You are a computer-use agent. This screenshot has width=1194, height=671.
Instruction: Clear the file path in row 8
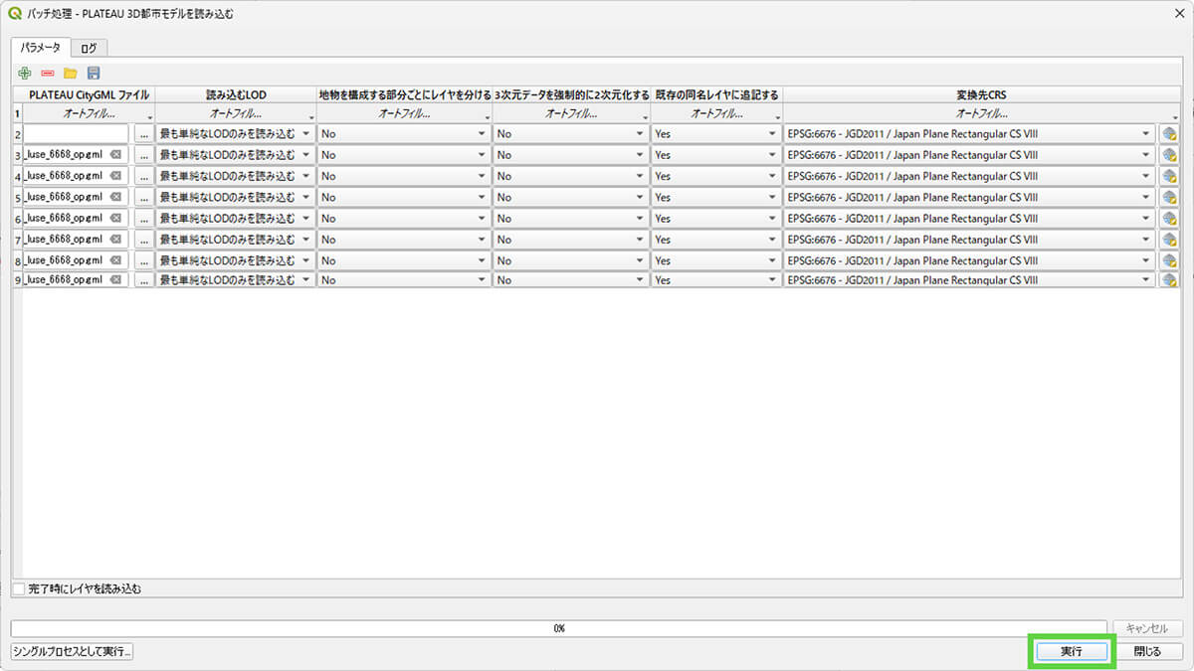click(x=115, y=259)
